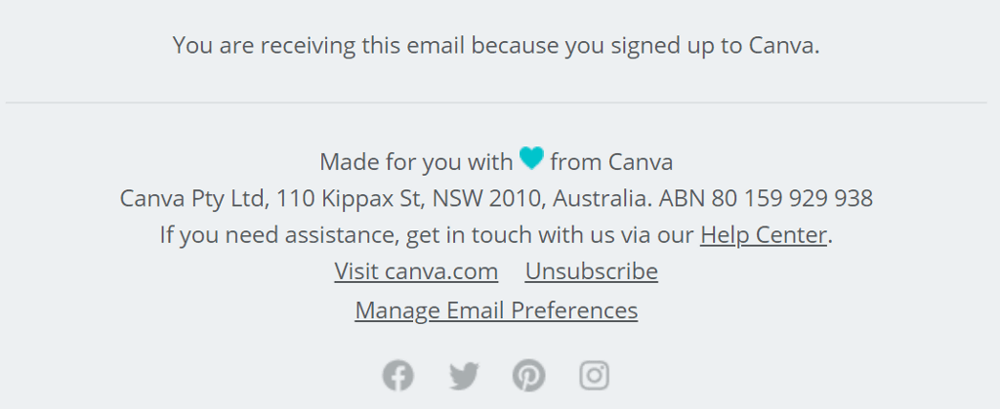The width and height of the screenshot is (1000, 409).
Task: Click the word 'Australia' in the address
Action: click(x=601, y=199)
